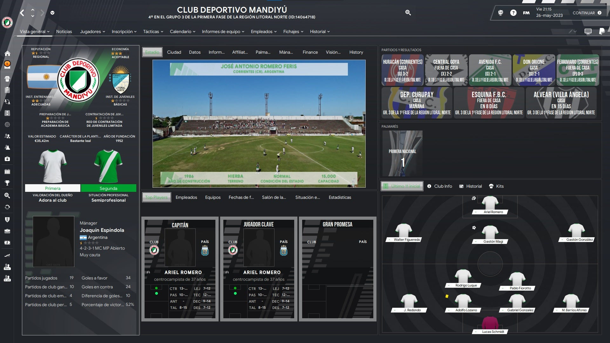Click Ariel Romero on the Capitán card
This screenshot has height=343, width=610.
pyautogui.click(x=183, y=272)
